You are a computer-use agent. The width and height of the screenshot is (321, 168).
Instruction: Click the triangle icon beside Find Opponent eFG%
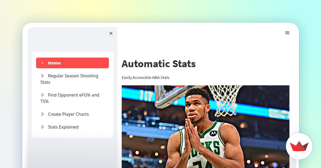[43, 95]
